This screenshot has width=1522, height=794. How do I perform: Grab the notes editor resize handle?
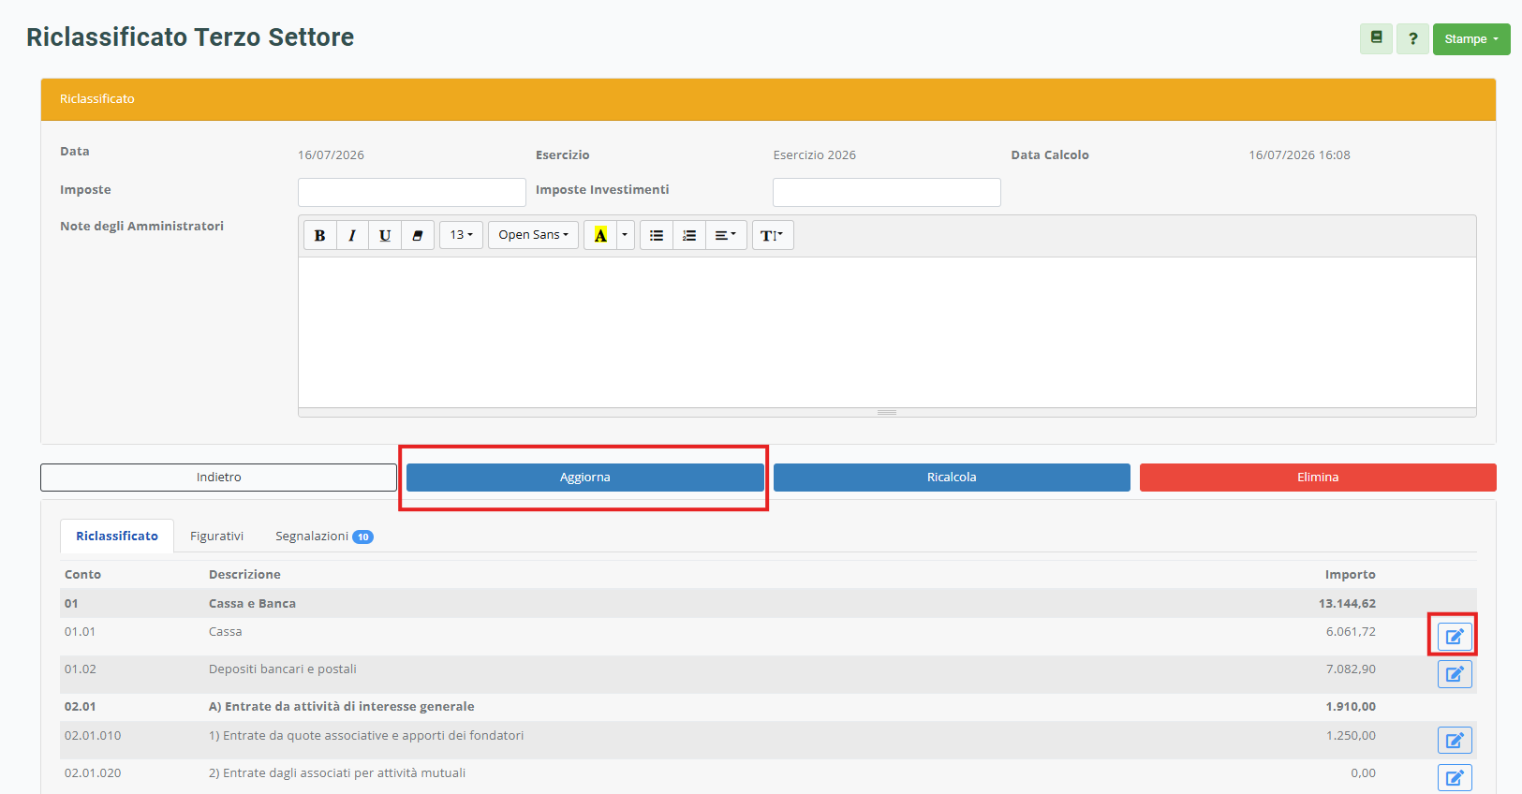click(887, 412)
